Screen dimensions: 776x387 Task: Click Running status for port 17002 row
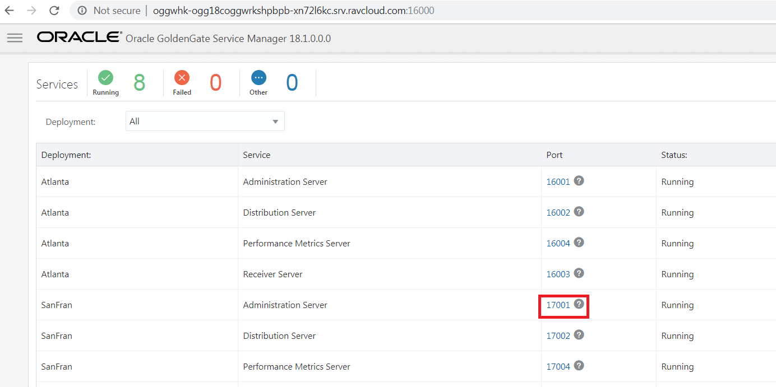pos(677,336)
